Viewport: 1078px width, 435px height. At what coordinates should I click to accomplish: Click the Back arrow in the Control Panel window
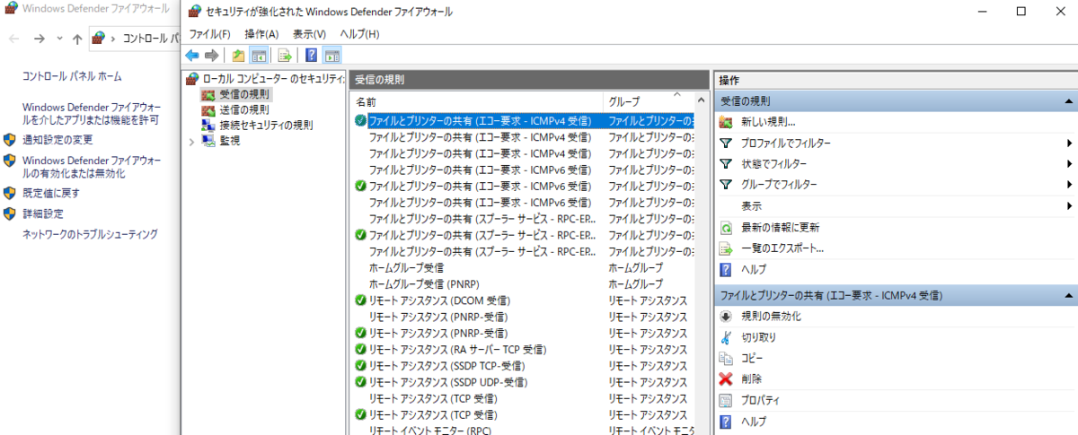[15, 39]
